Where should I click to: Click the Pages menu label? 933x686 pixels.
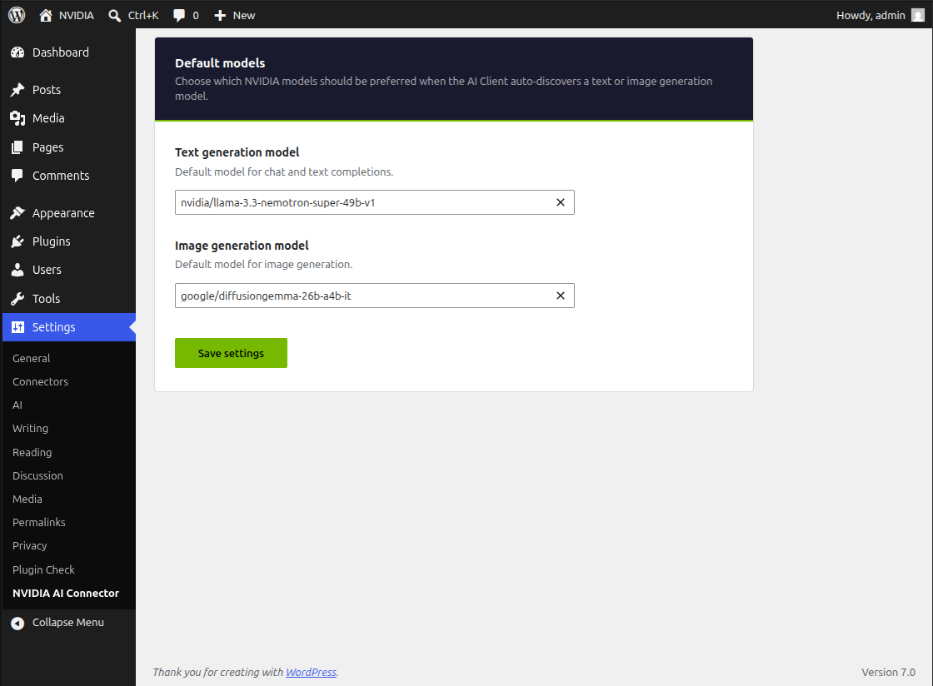(47, 147)
